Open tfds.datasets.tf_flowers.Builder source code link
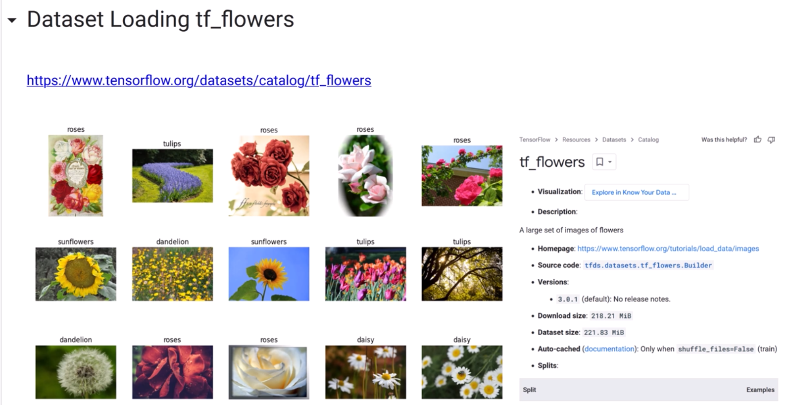Image resolution: width=787 pixels, height=405 pixels. (648, 265)
